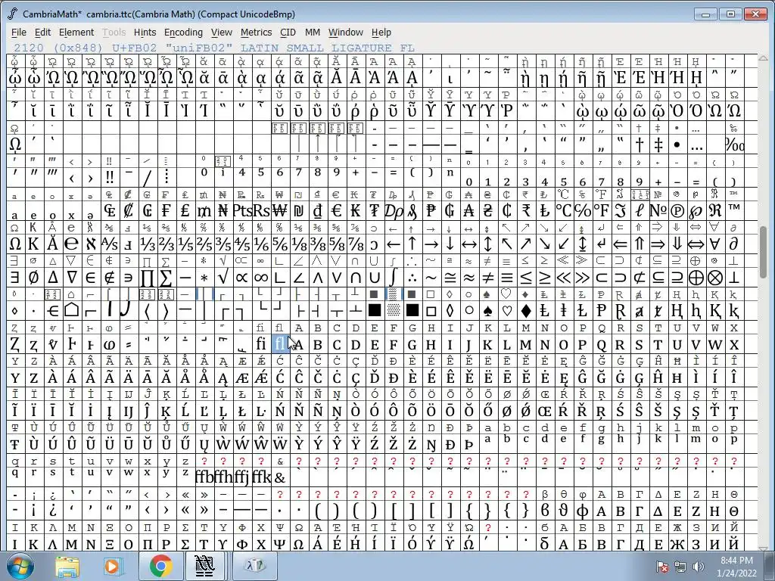This screenshot has width=775, height=581.
Task: Select the Œ ligature glyph
Action: click(x=545, y=409)
